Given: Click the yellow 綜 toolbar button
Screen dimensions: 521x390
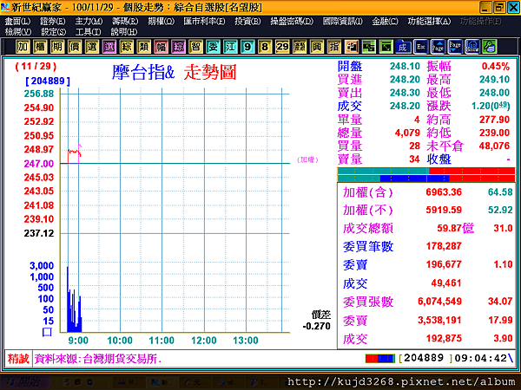Looking at the screenshot, I should (126, 47).
